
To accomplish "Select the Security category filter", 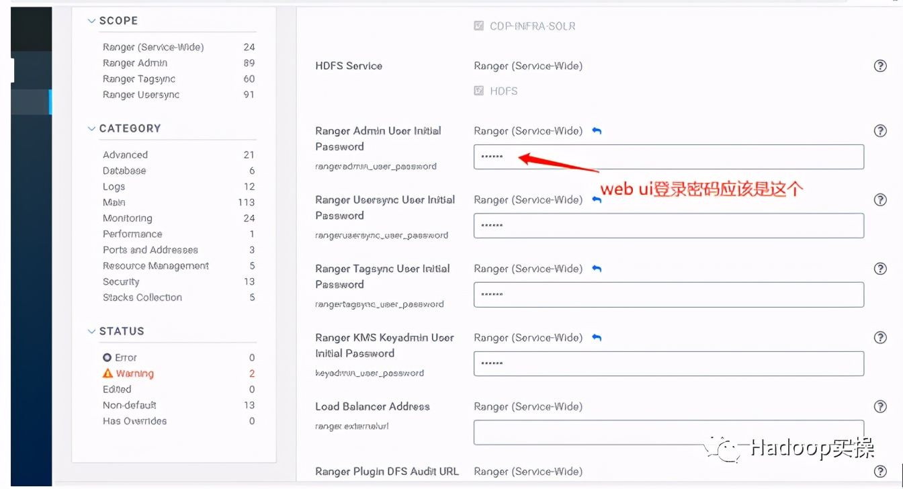I will (120, 281).
